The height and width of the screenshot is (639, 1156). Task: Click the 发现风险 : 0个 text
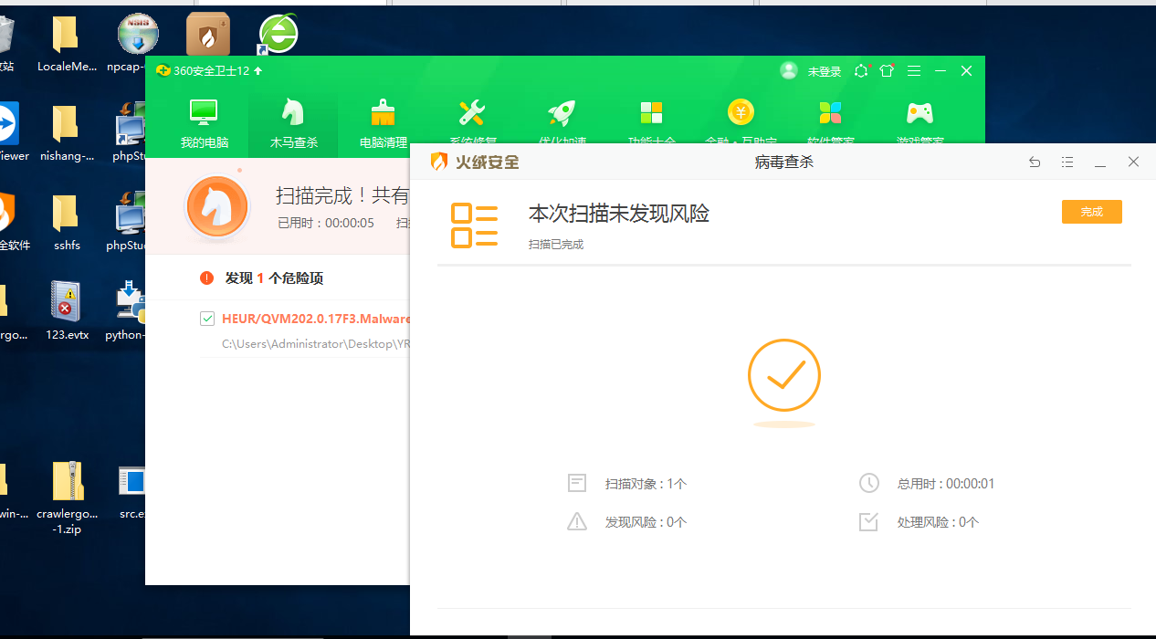[x=646, y=522]
